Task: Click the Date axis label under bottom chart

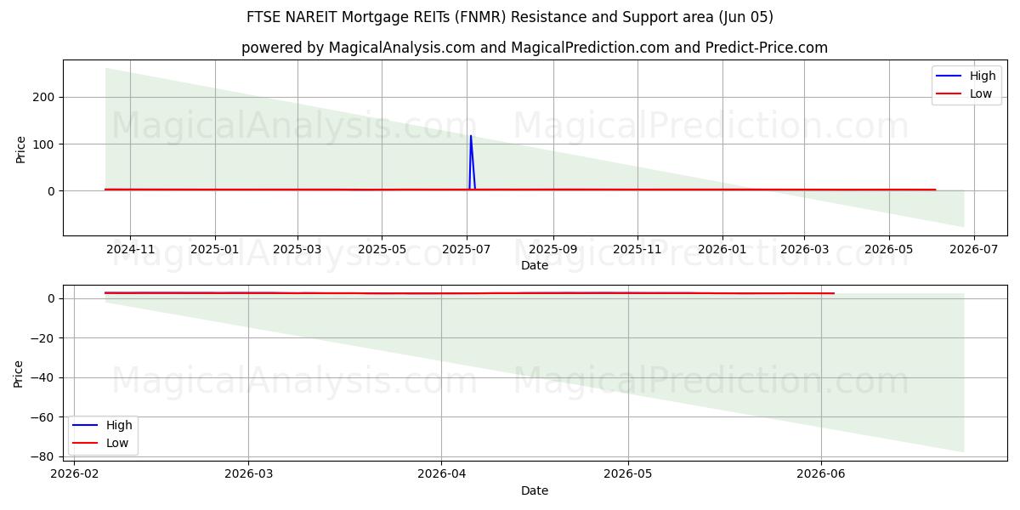Action: click(535, 490)
